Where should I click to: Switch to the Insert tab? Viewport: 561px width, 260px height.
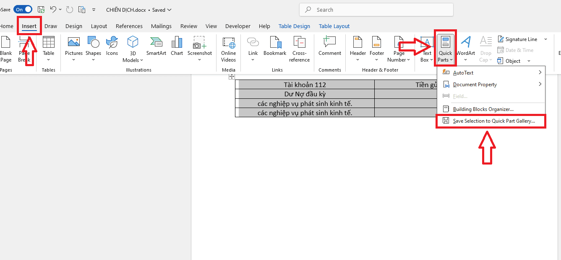coord(29,26)
